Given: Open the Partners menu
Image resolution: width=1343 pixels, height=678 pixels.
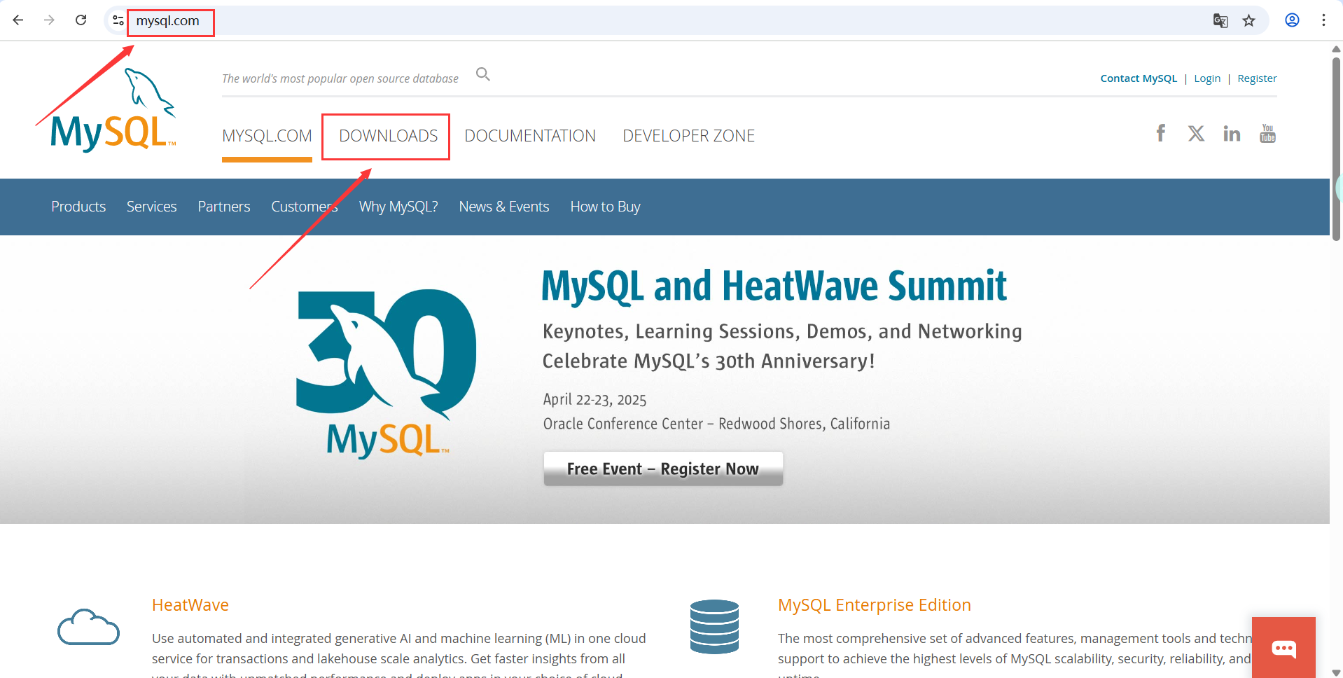Looking at the screenshot, I should (x=224, y=207).
